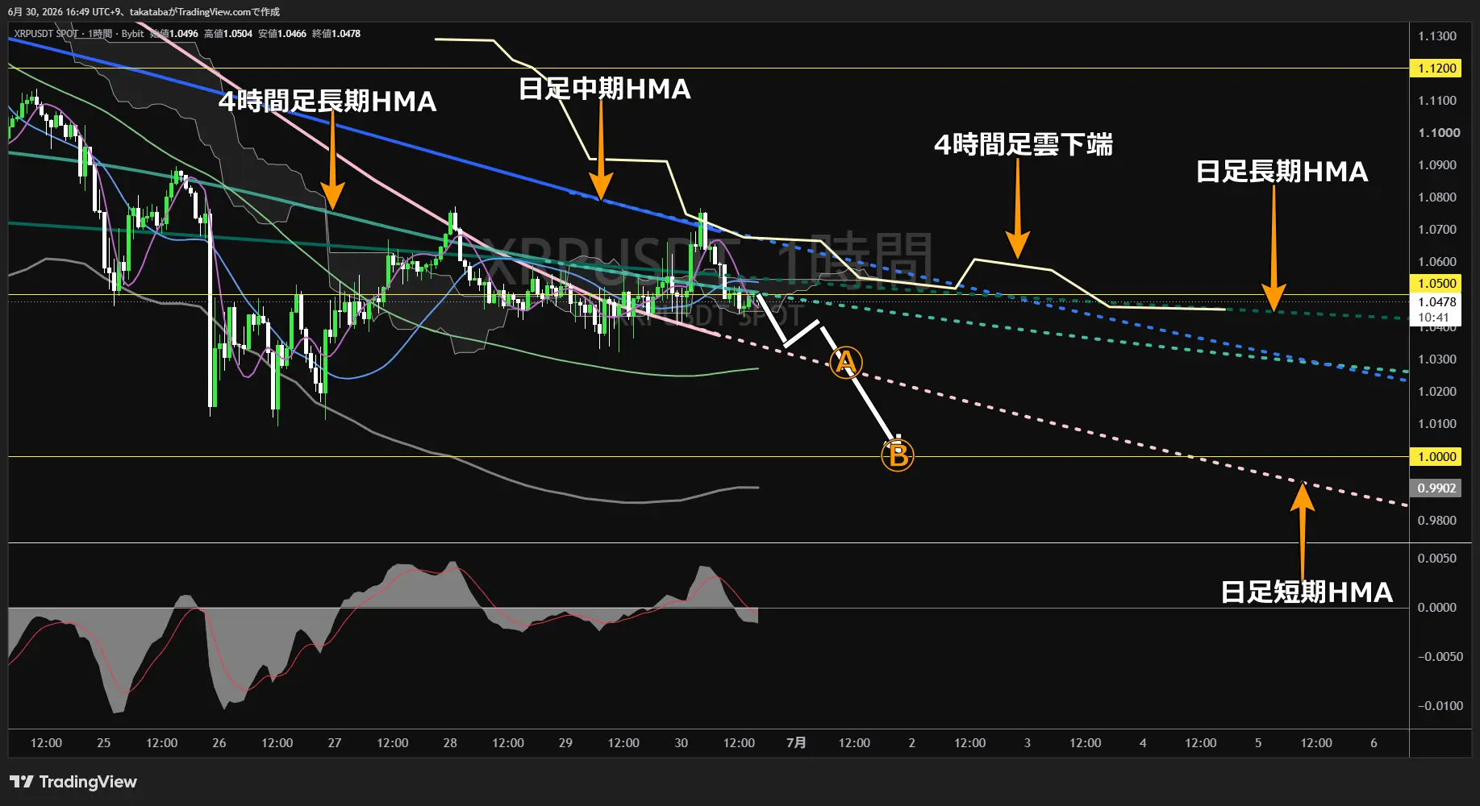This screenshot has width=1480, height=806.
Task: Click the 1.1300 price axis tick
Action: 1437,36
